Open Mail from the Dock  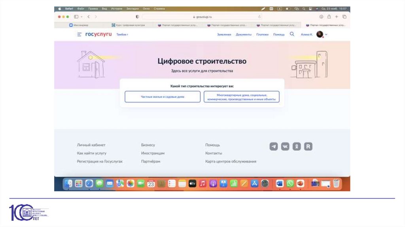click(x=110, y=183)
